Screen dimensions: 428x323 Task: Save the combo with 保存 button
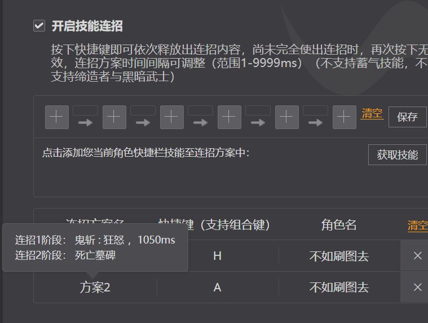click(407, 117)
